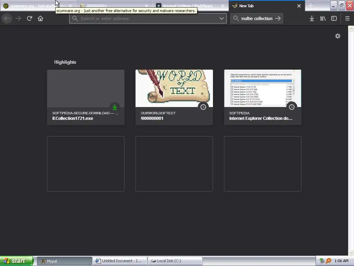The width and height of the screenshot is (354, 266).
Task: Open the Library menu
Action: (x=323, y=19)
